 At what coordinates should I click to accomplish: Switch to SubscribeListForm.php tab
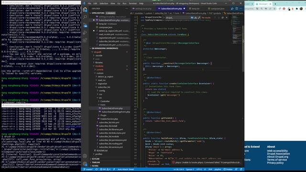tap(171, 9)
